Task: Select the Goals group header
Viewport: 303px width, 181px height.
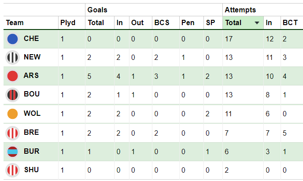Action: (97, 10)
